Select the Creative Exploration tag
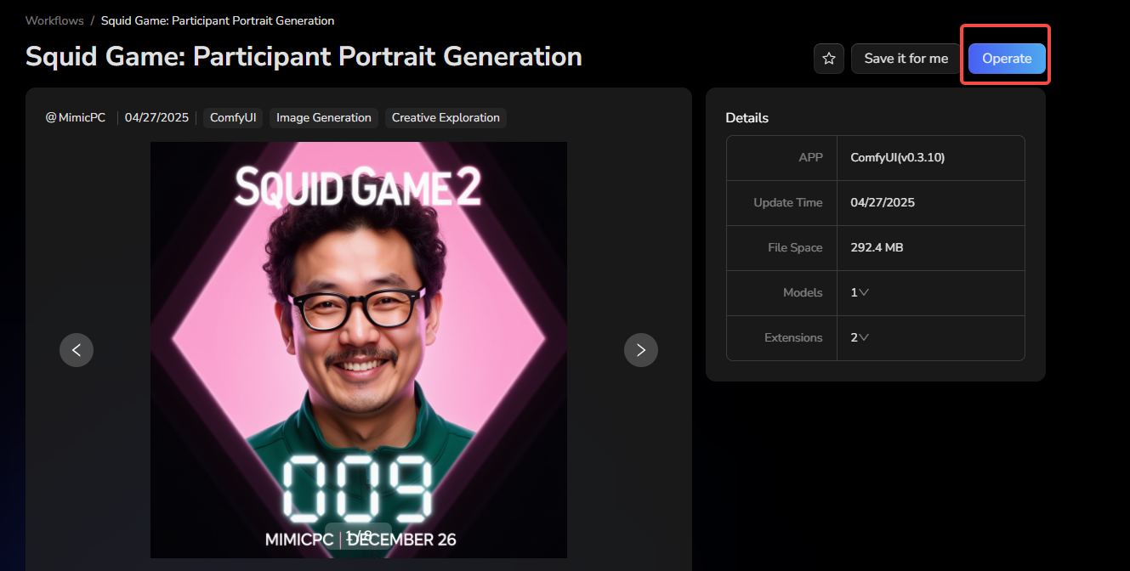 446,118
